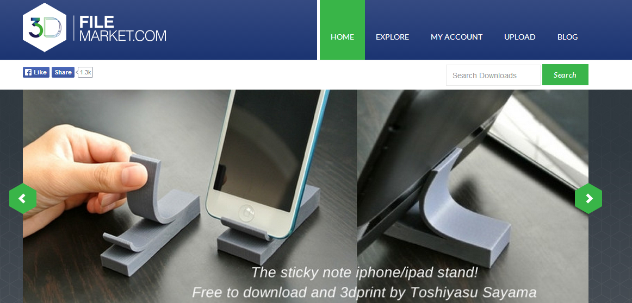Click the right slide image of iPad stand
The height and width of the screenshot is (303, 632).
click(x=473, y=197)
